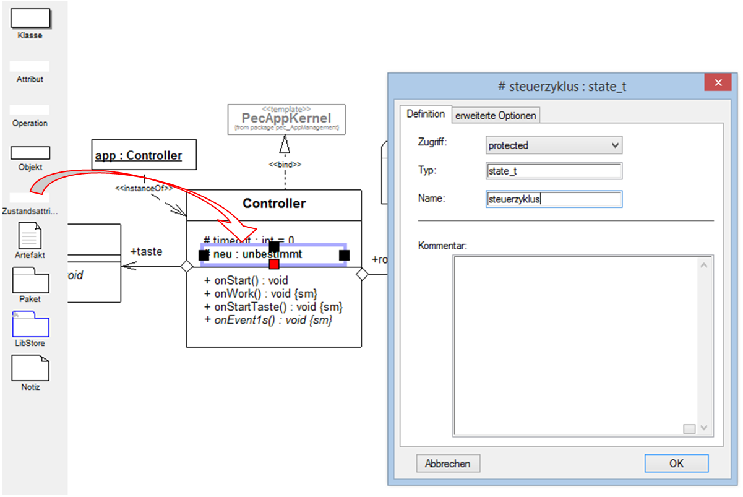Switch to erweiterte Optionen tab
This screenshot has height=497, width=743.
click(x=496, y=116)
